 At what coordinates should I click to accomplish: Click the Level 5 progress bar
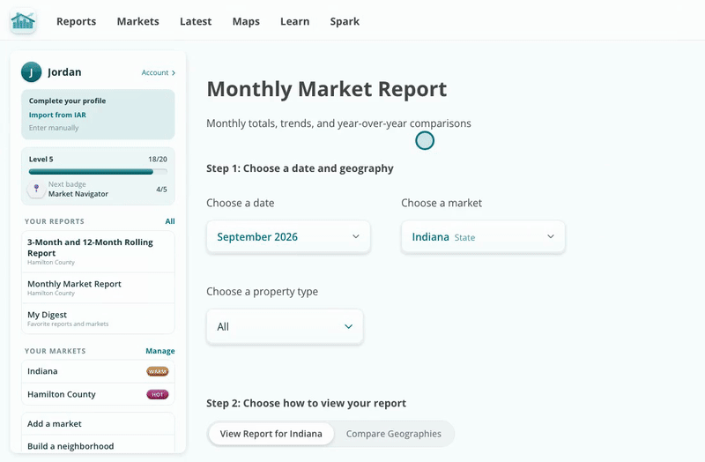pos(98,171)
